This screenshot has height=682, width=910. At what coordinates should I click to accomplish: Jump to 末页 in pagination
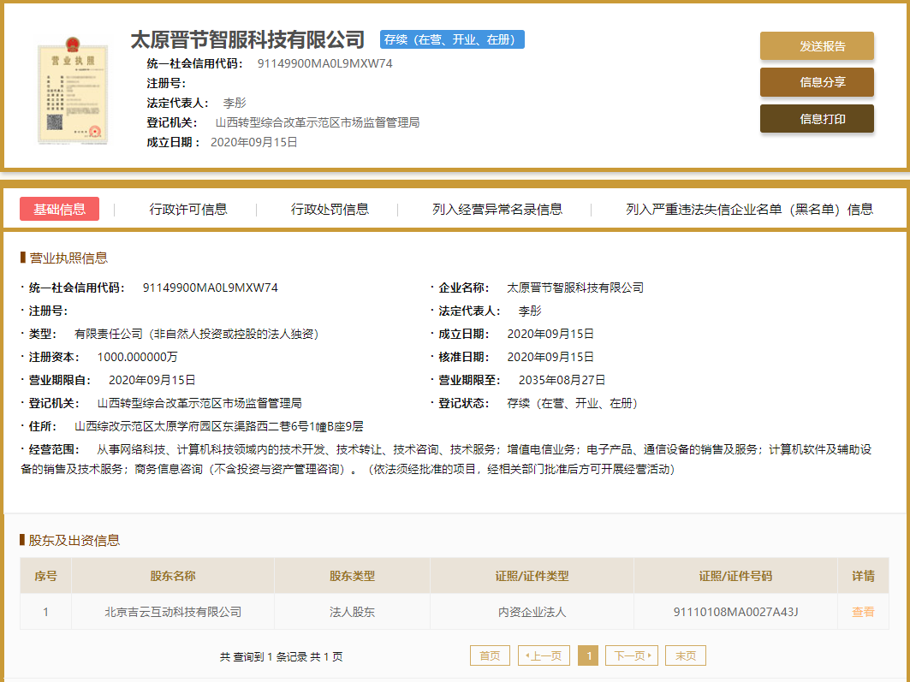[686, 655]
